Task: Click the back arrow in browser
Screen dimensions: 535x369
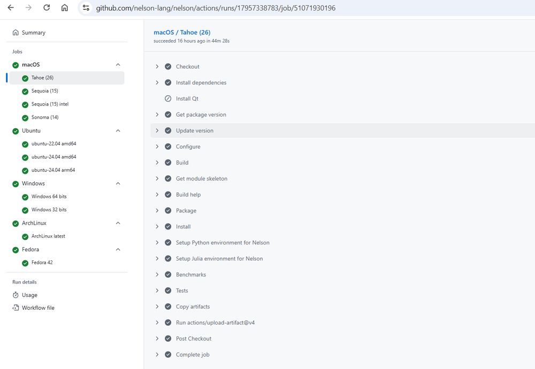Action: (11, 7)
